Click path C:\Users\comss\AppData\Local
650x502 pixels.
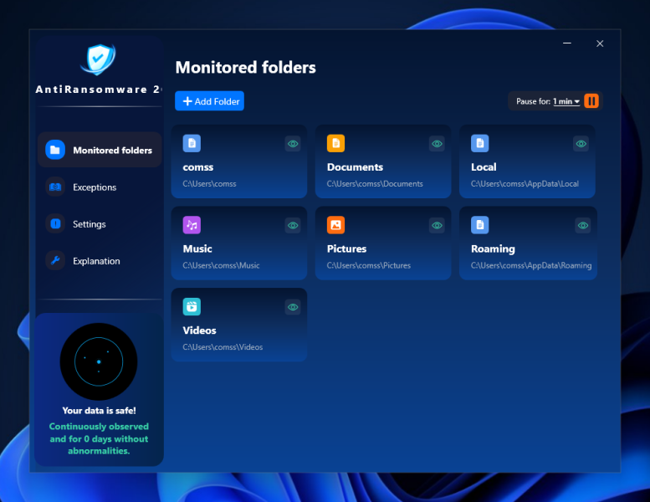[525, 183]
